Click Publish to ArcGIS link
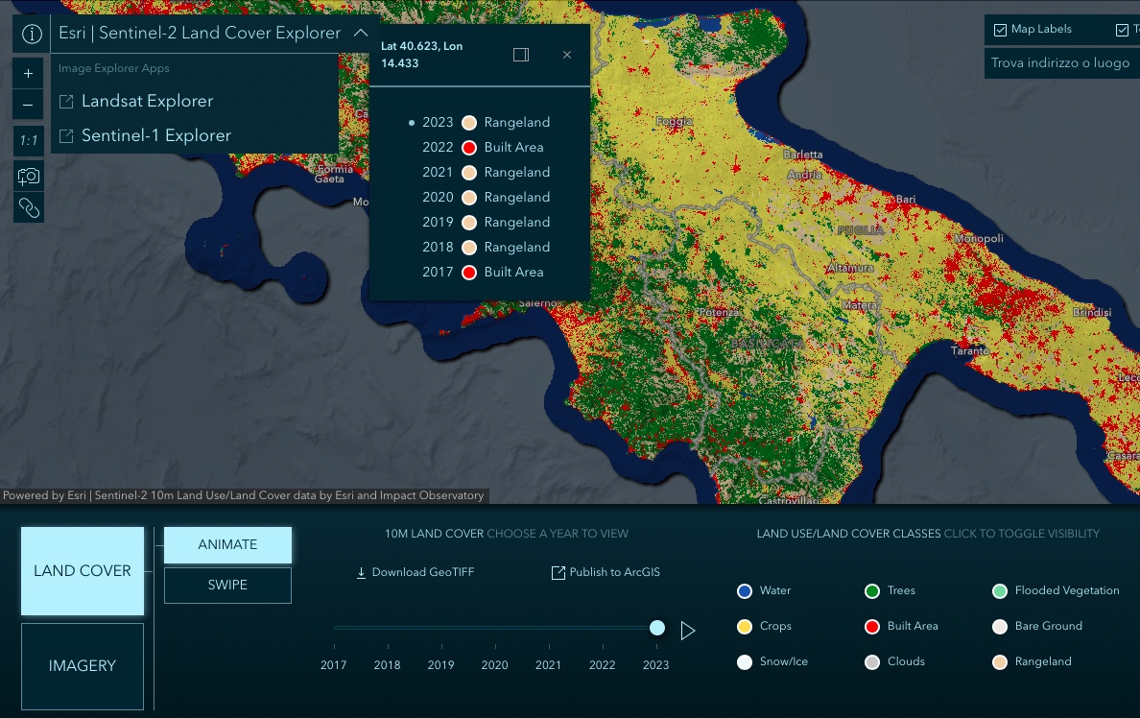 [x=614, y=572]
